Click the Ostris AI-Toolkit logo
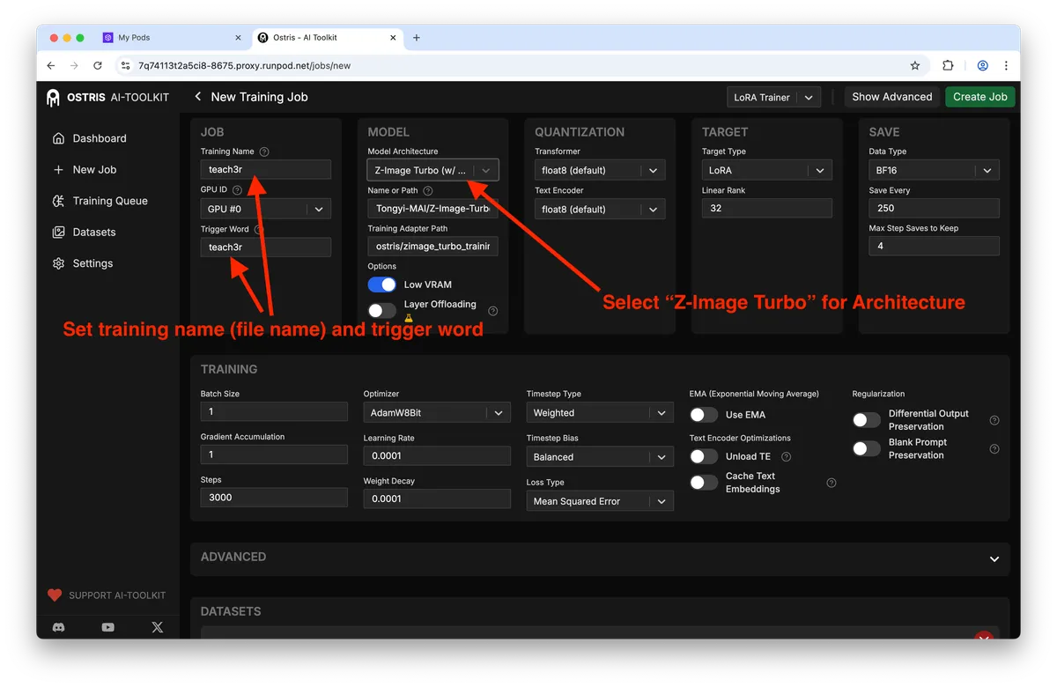This screenshot has width=1057, height=687. tap(107, 97)
